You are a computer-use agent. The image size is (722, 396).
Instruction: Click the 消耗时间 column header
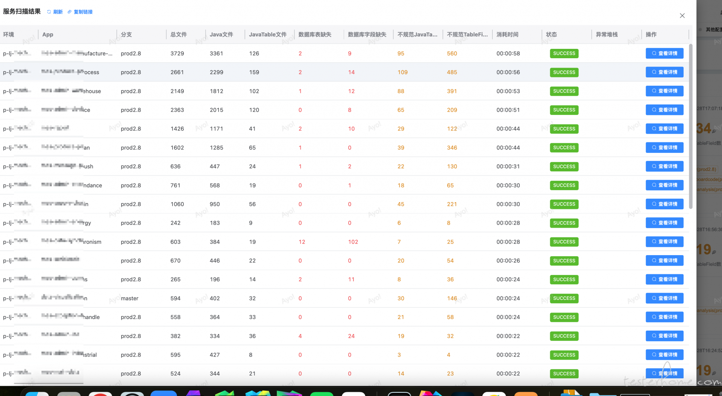(x=507, y=35)
